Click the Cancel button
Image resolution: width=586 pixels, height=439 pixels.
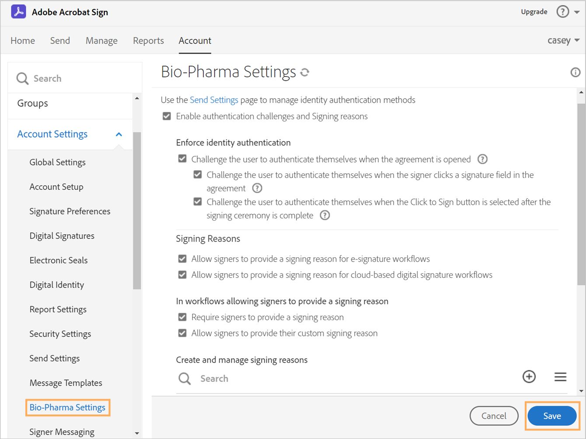point(494,416)
